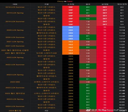The width and height of the screenshot is (128, 112).
Task: Select the '2022 LCK Spring' tournament cell
Action: pyautogui.click(x=15, y=58)
